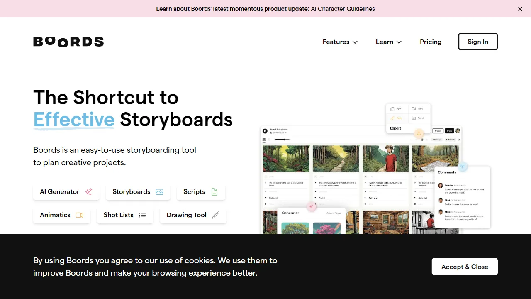
Task: Close the announcement banner
Action: click(520, 9)
